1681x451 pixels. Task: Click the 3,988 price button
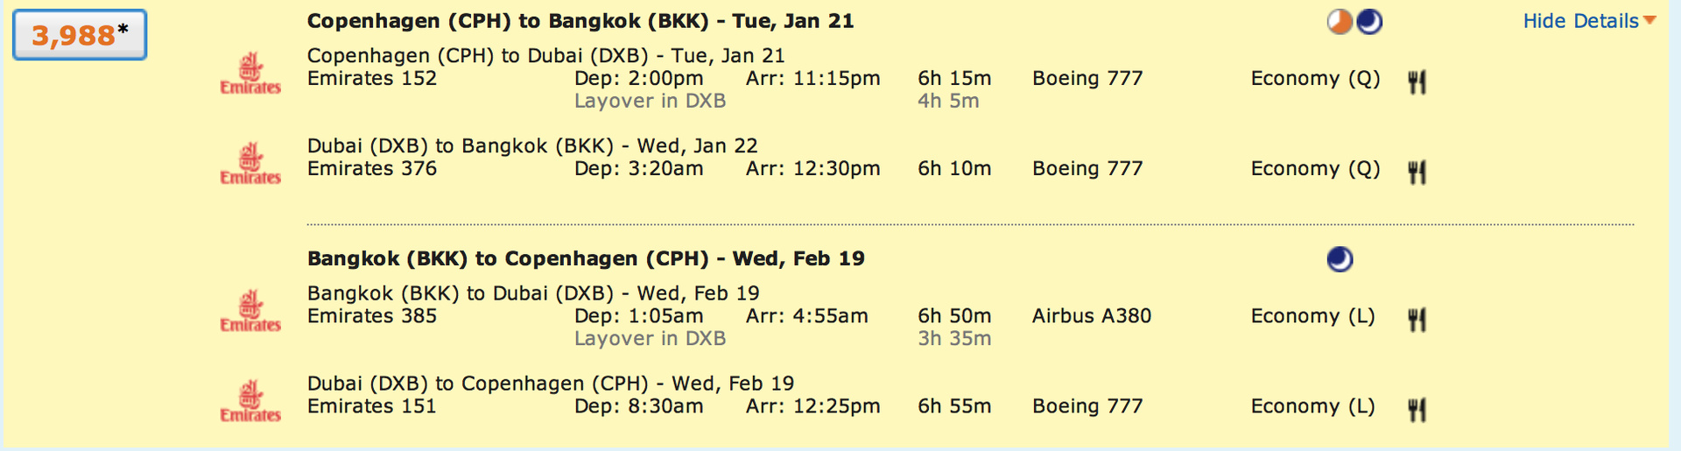[x=80, y=35]
